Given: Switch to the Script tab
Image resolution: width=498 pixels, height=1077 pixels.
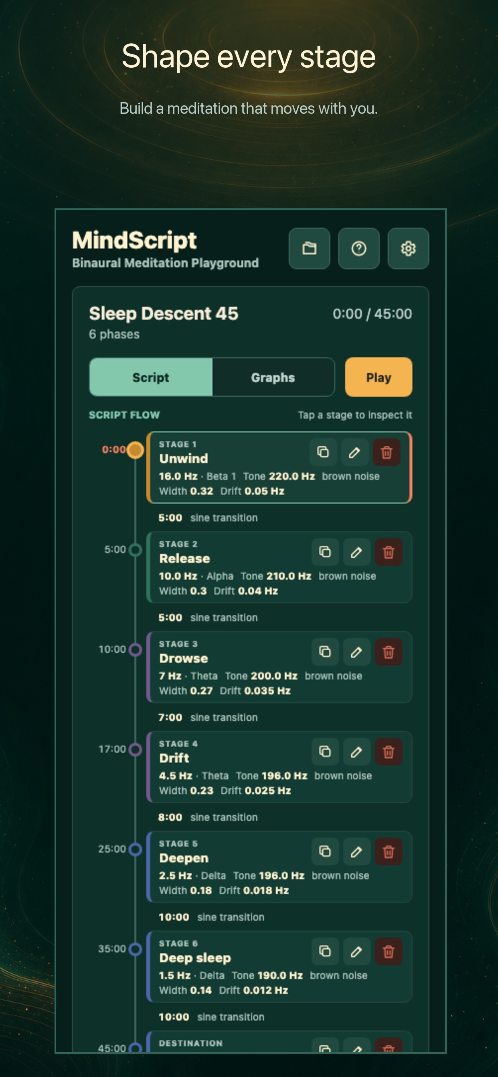Looking at the screenshot, I should click(x=151, y=377).
